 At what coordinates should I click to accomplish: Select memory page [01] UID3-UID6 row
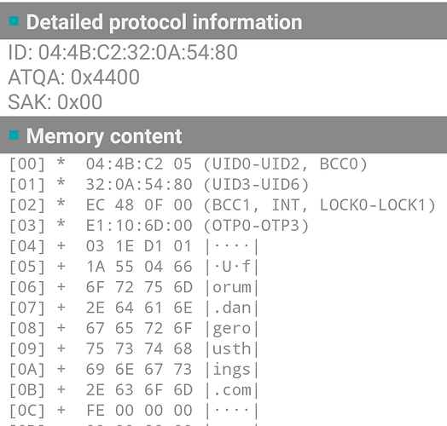point(159,185)
